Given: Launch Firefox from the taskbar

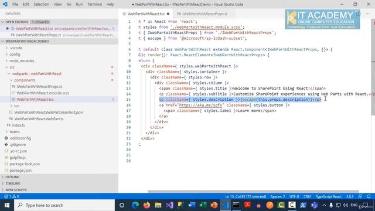Looking at the screenshot, I should tap(146, 205).
